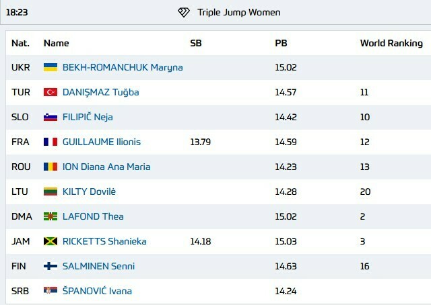
Task: Click the Name column header
Action: pyautogui.click(x=57, y=43)
